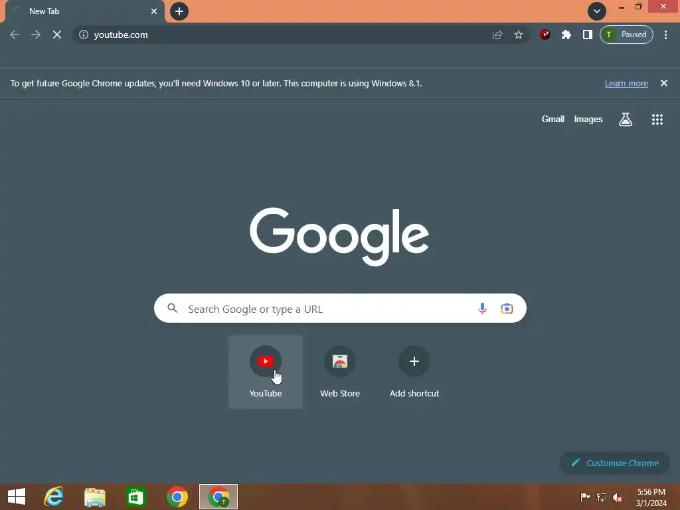The image size is (680, 510).
Task: View site information icon in address bar
Action: 84,35
